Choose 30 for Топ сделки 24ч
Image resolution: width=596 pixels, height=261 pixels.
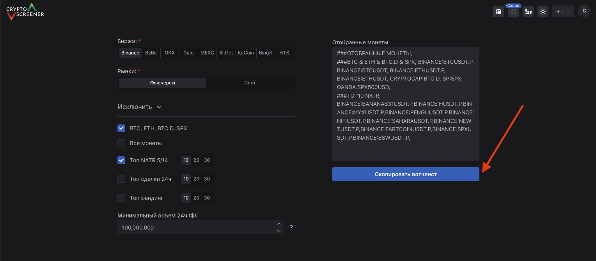[x=207, y=179]
